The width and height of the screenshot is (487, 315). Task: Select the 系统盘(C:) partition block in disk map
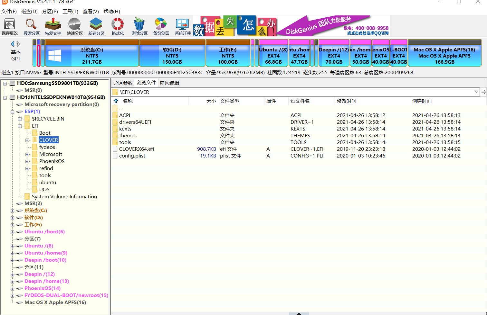[x=92, y=53]
